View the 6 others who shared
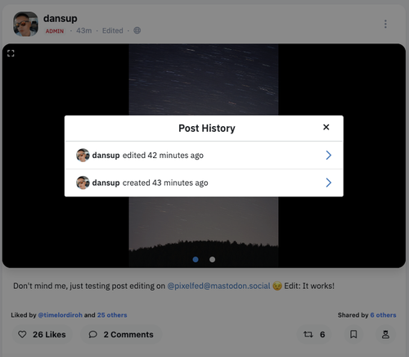Viewport: 409px width, 357px height. click(383, 315)
